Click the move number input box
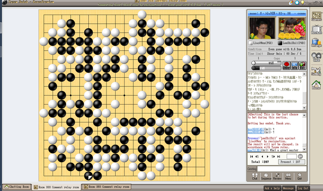The height and width of the screenshot is (191, 323). click(292, 156)
